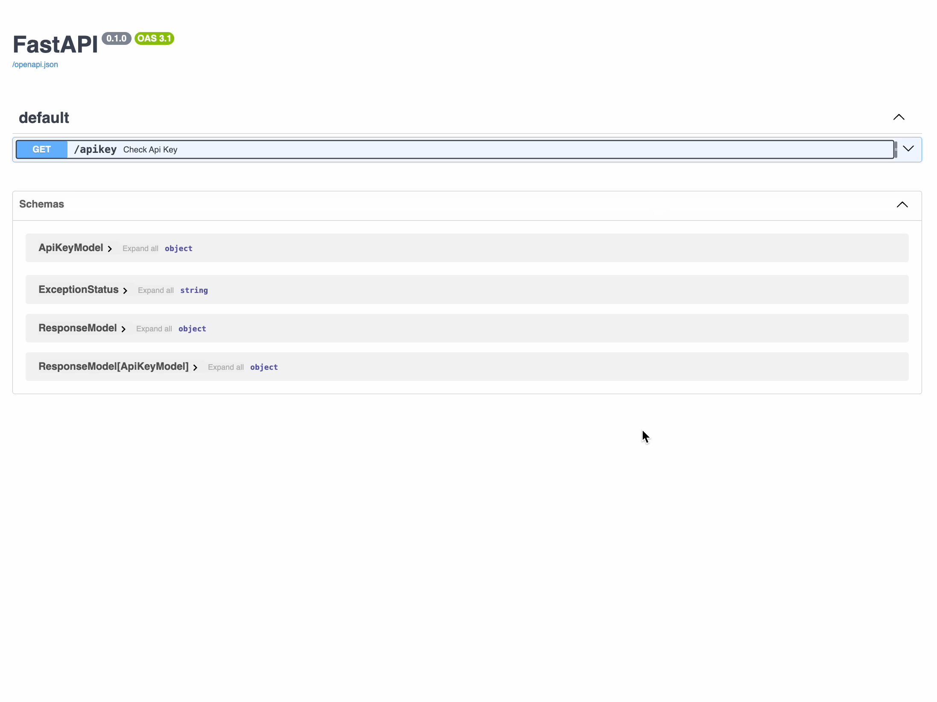Select the /apikey path text
937x702 pixels.
pos(95,149)
